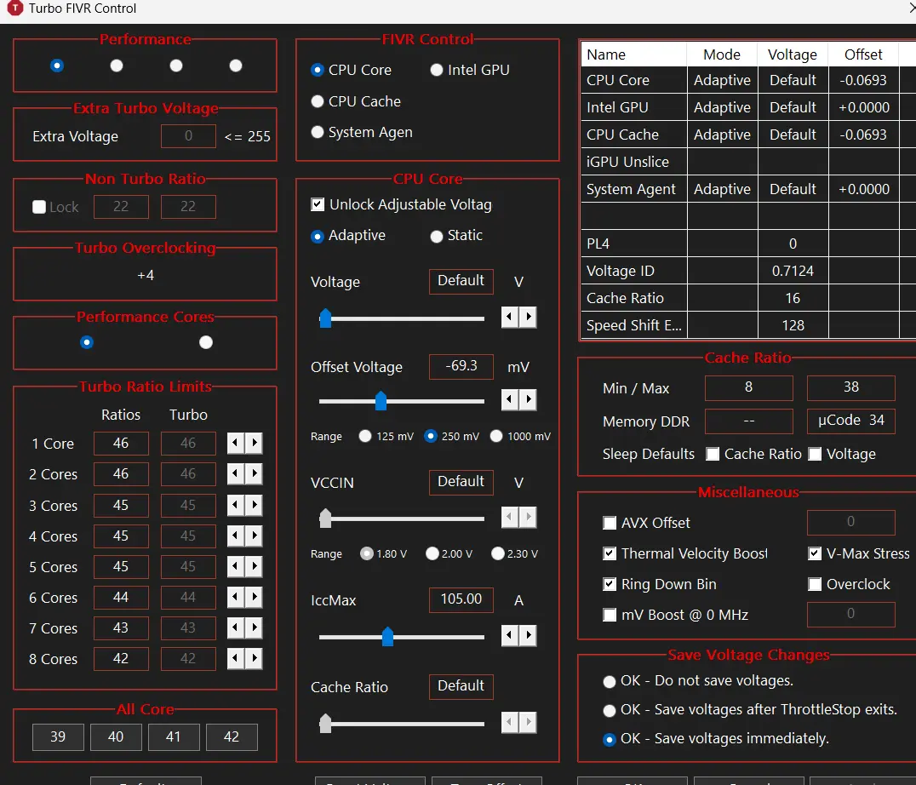916x785 pixels.
Task: Click the IccMax value field 105.00
Action: pyautogui.click(x=461, y=599)
